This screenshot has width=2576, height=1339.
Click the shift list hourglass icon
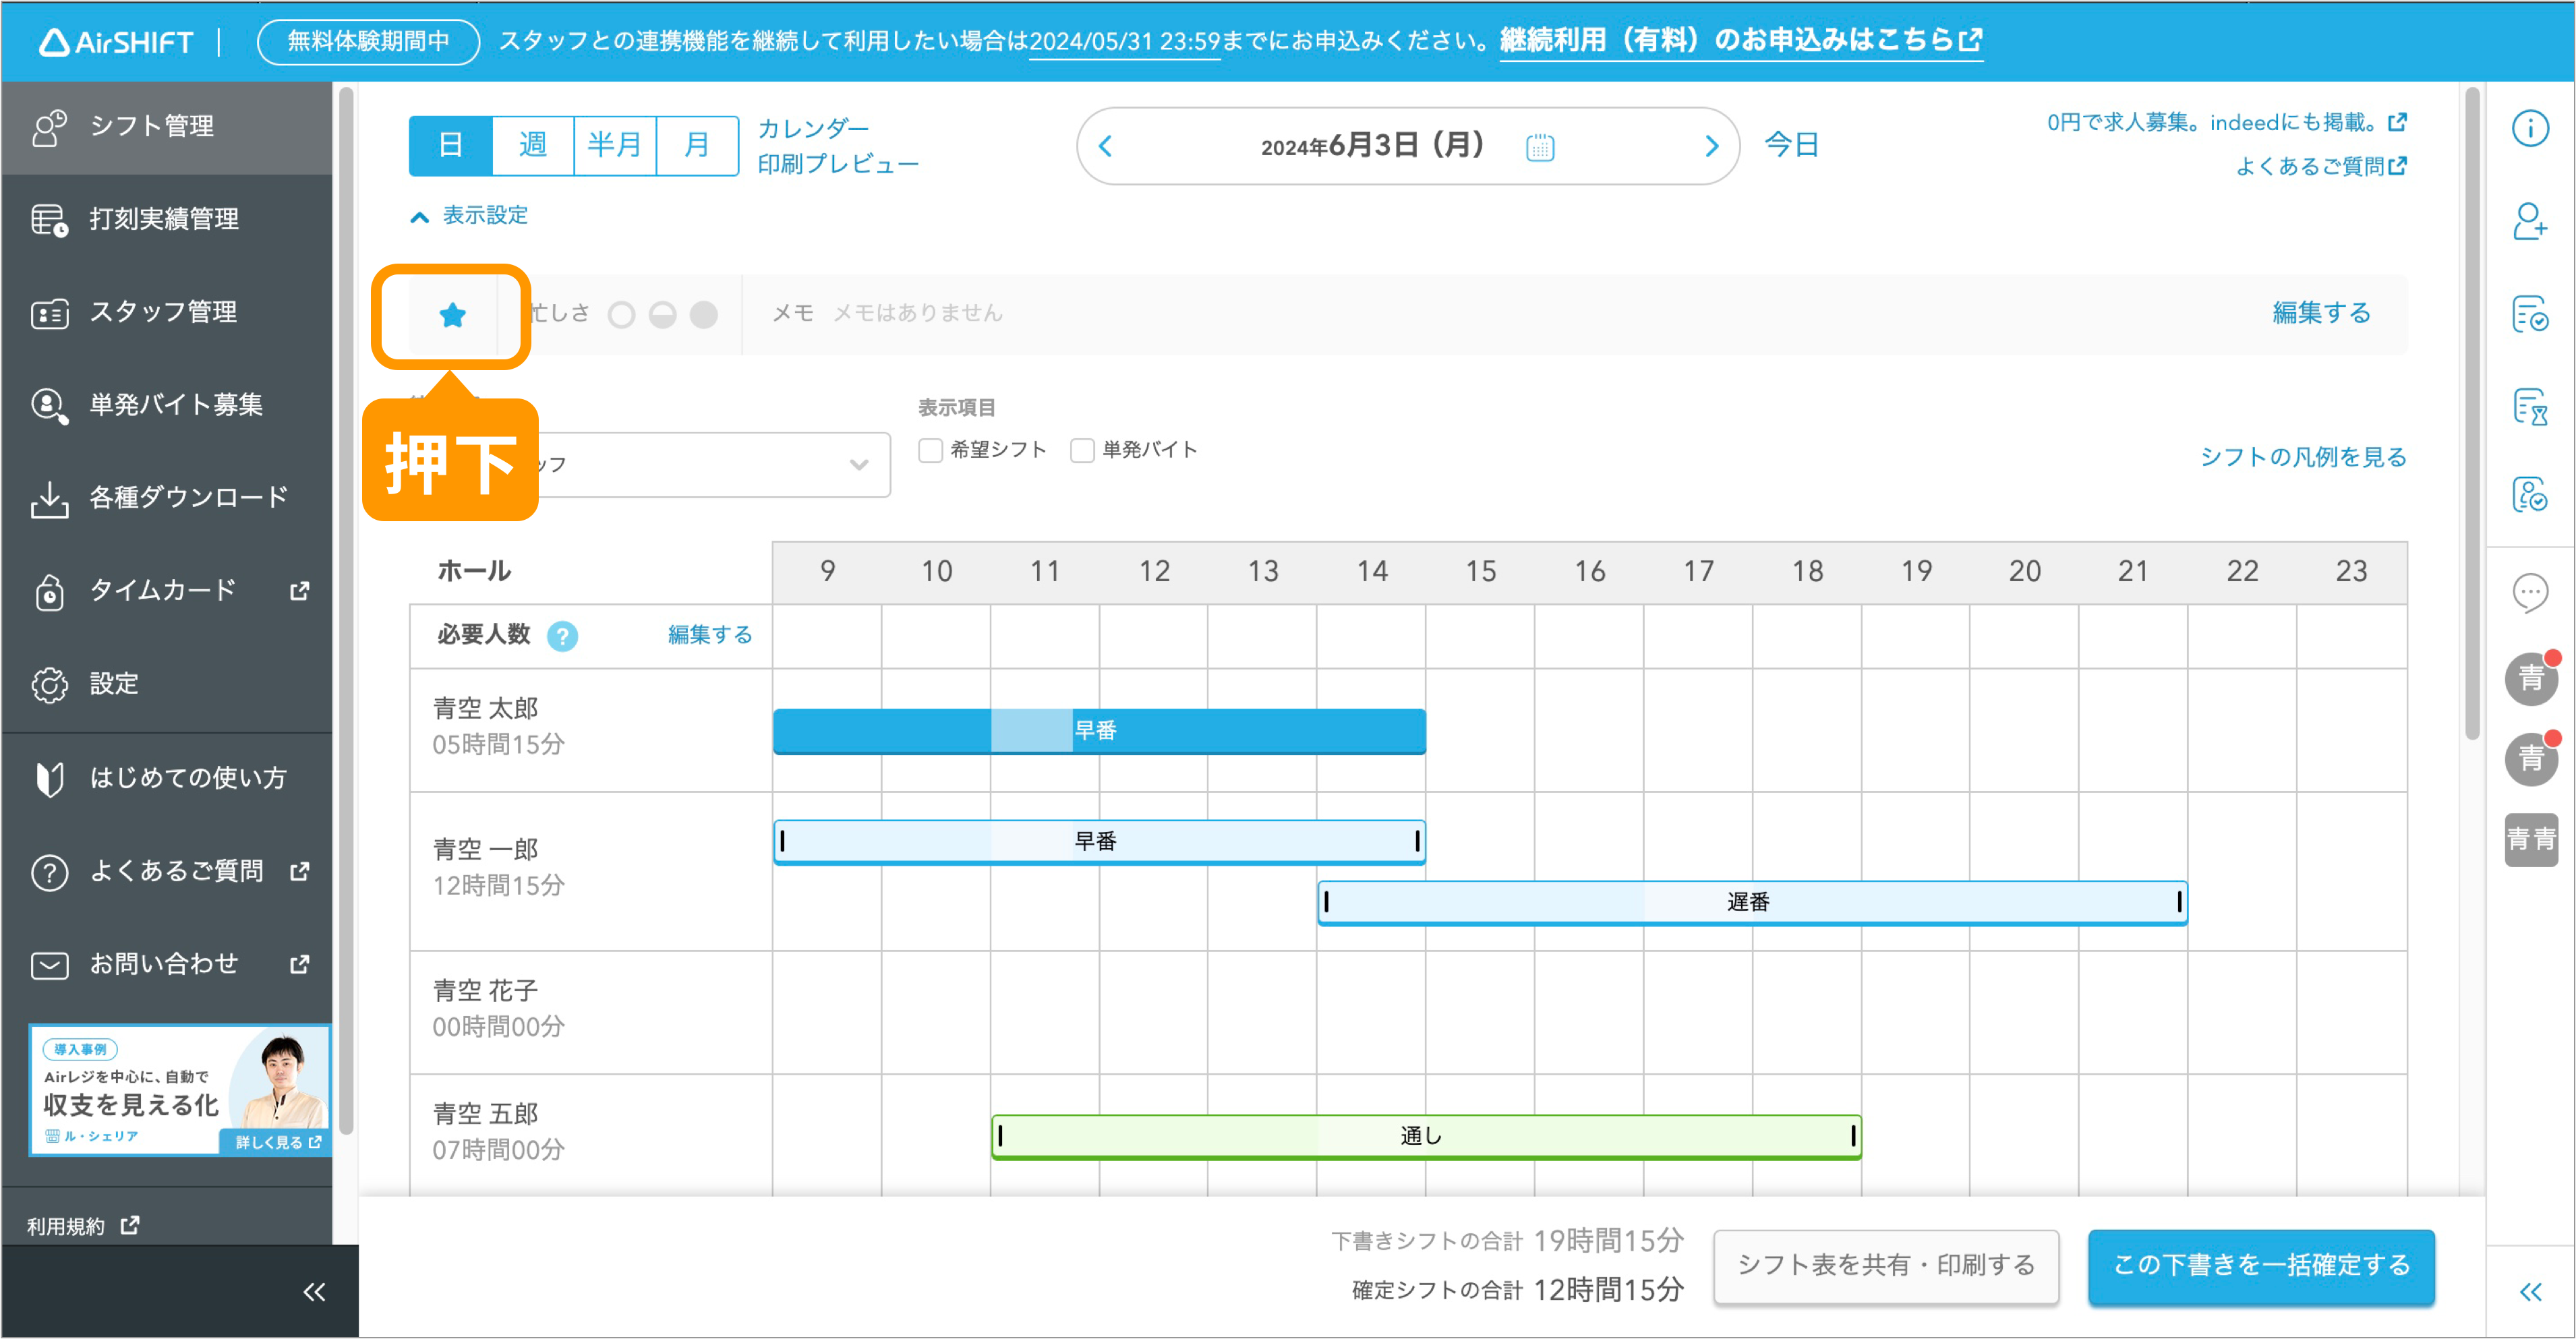[x=2530, y=407]
